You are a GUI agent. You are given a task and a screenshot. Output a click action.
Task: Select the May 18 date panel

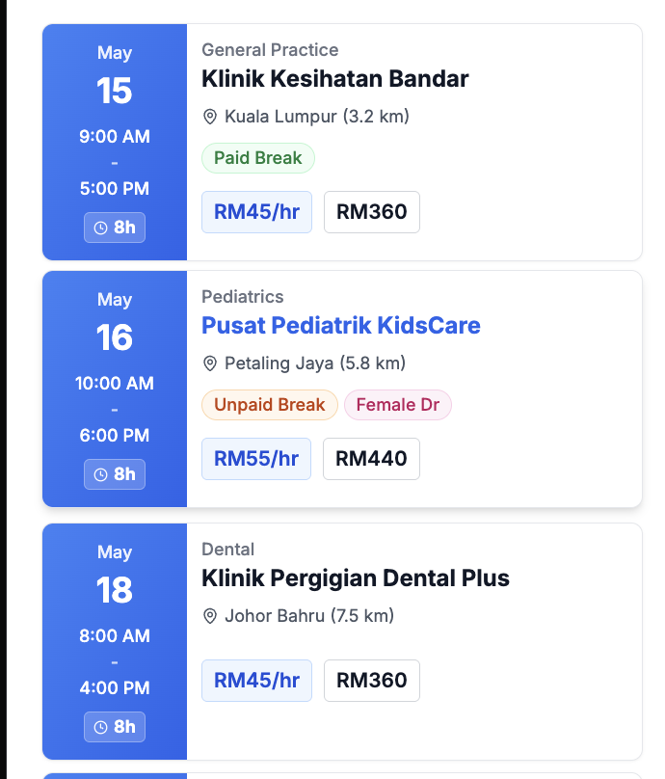(x=115, y=641)
